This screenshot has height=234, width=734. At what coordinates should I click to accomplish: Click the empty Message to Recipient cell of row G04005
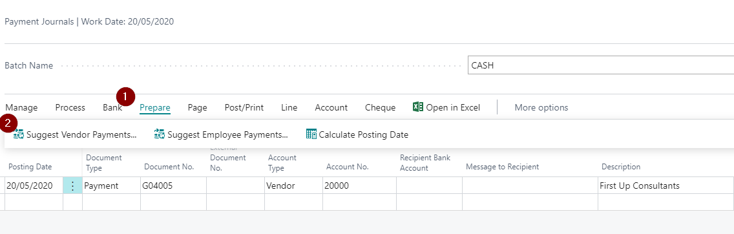pos(530,186)
